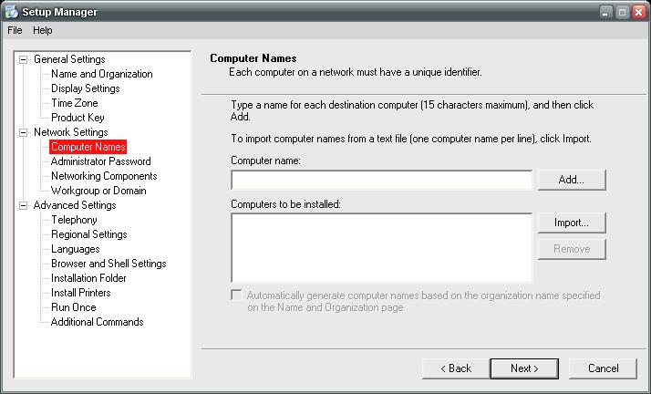This screenshot has height=394, width=651.
Task: Toggle automatically generate computer names checkbox
Action: 236,295
